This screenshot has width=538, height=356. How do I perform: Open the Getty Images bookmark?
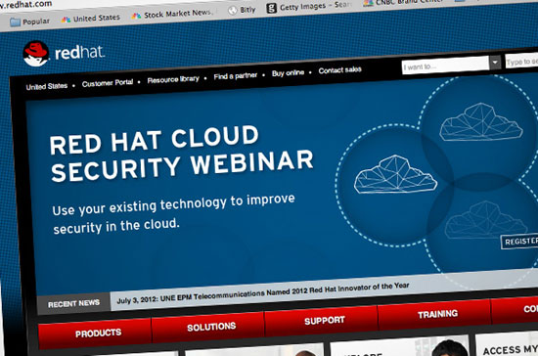click(x=309, y=6)
